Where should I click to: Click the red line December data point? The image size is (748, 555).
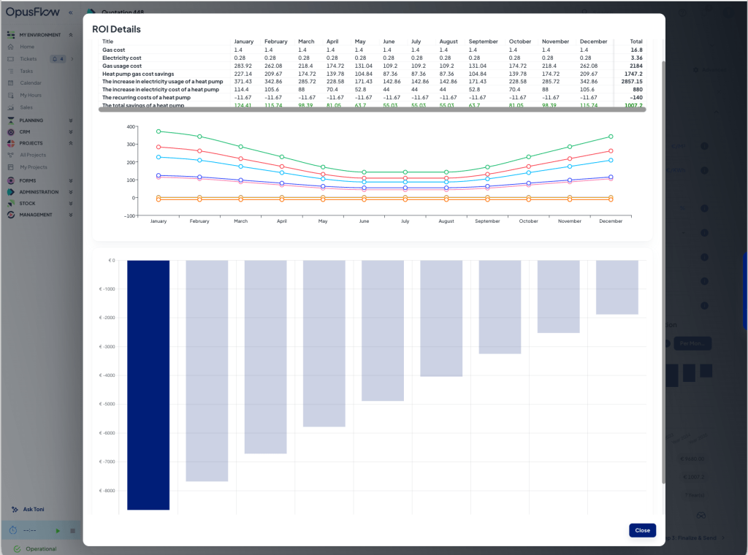coord(611,151)
